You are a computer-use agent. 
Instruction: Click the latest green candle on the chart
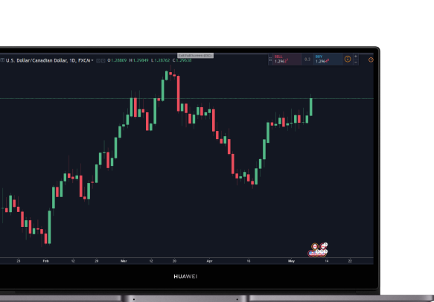coord(311,107)
